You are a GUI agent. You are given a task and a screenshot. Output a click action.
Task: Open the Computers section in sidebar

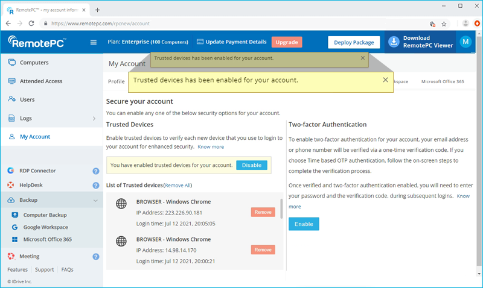34,63
